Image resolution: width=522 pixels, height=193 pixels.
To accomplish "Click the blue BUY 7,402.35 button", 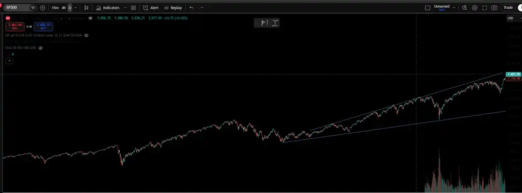I will tap(43, 27).
